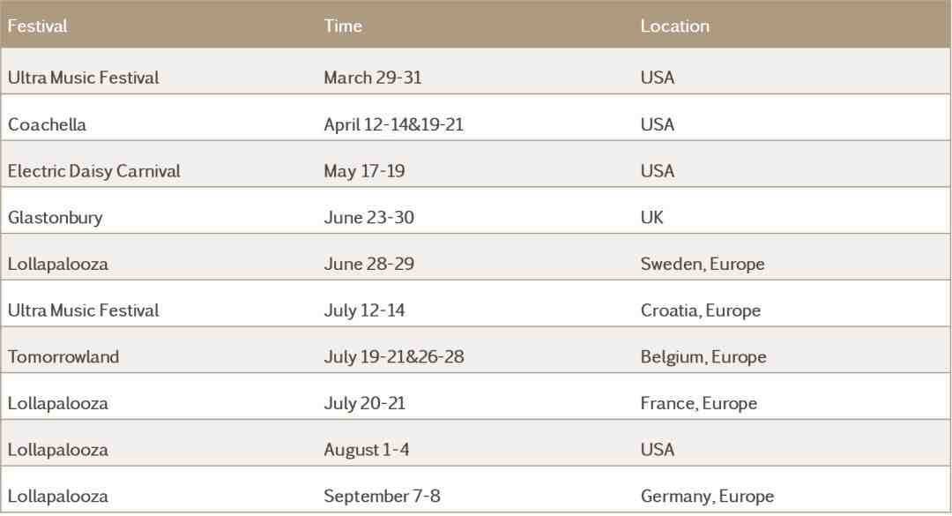This screenshot has width=952, height=516.
Task: Click the Festival column header
Action: 37,26
